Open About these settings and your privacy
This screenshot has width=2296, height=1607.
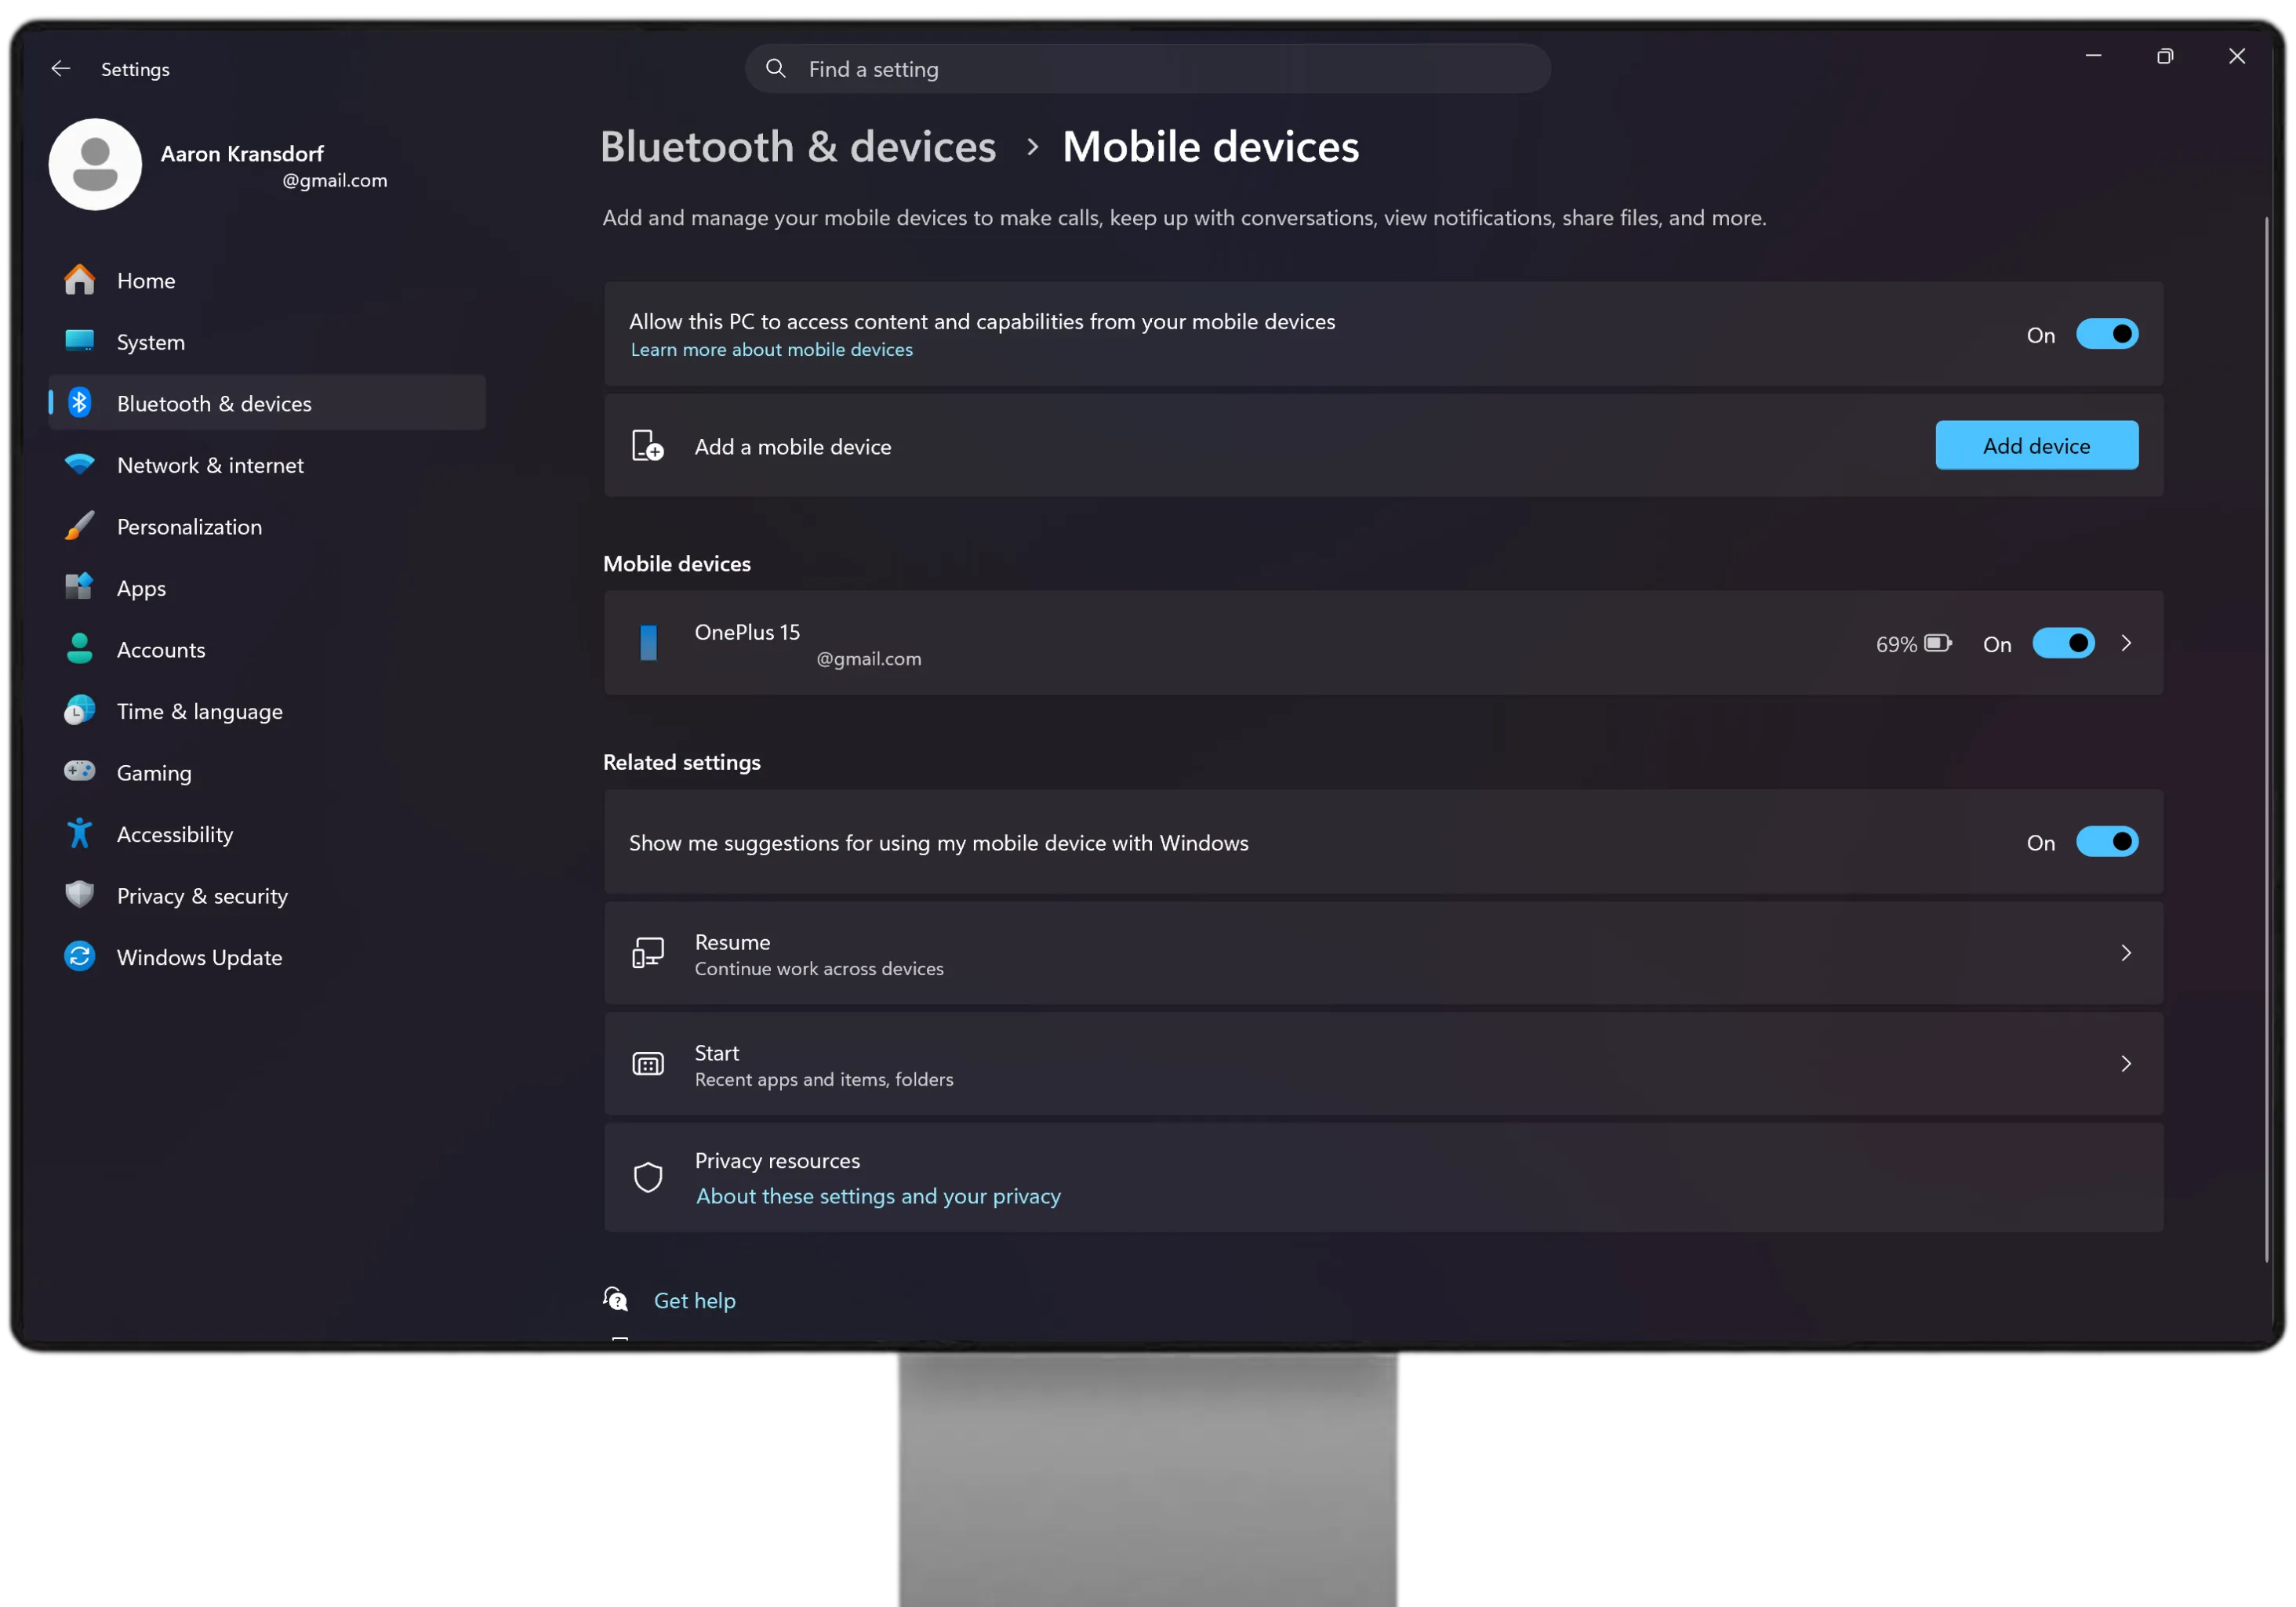[878, 1195]
